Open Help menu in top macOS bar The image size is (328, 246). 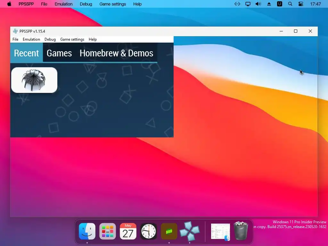(x=137, y=4)
